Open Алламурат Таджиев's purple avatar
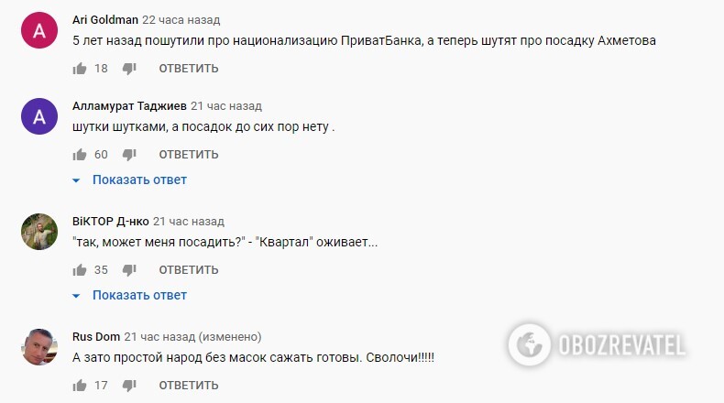Image resolution: width=724 pixels, height=403 pixels. click(39, 117)
